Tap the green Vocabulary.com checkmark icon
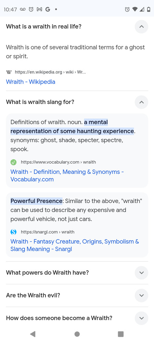Image resolution: width=154 pixels, height=343 pixels. (14, 162)
